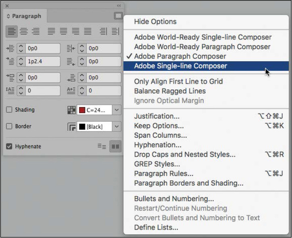
Task: Close the Paragraph panel
Action: pos(7,6)
